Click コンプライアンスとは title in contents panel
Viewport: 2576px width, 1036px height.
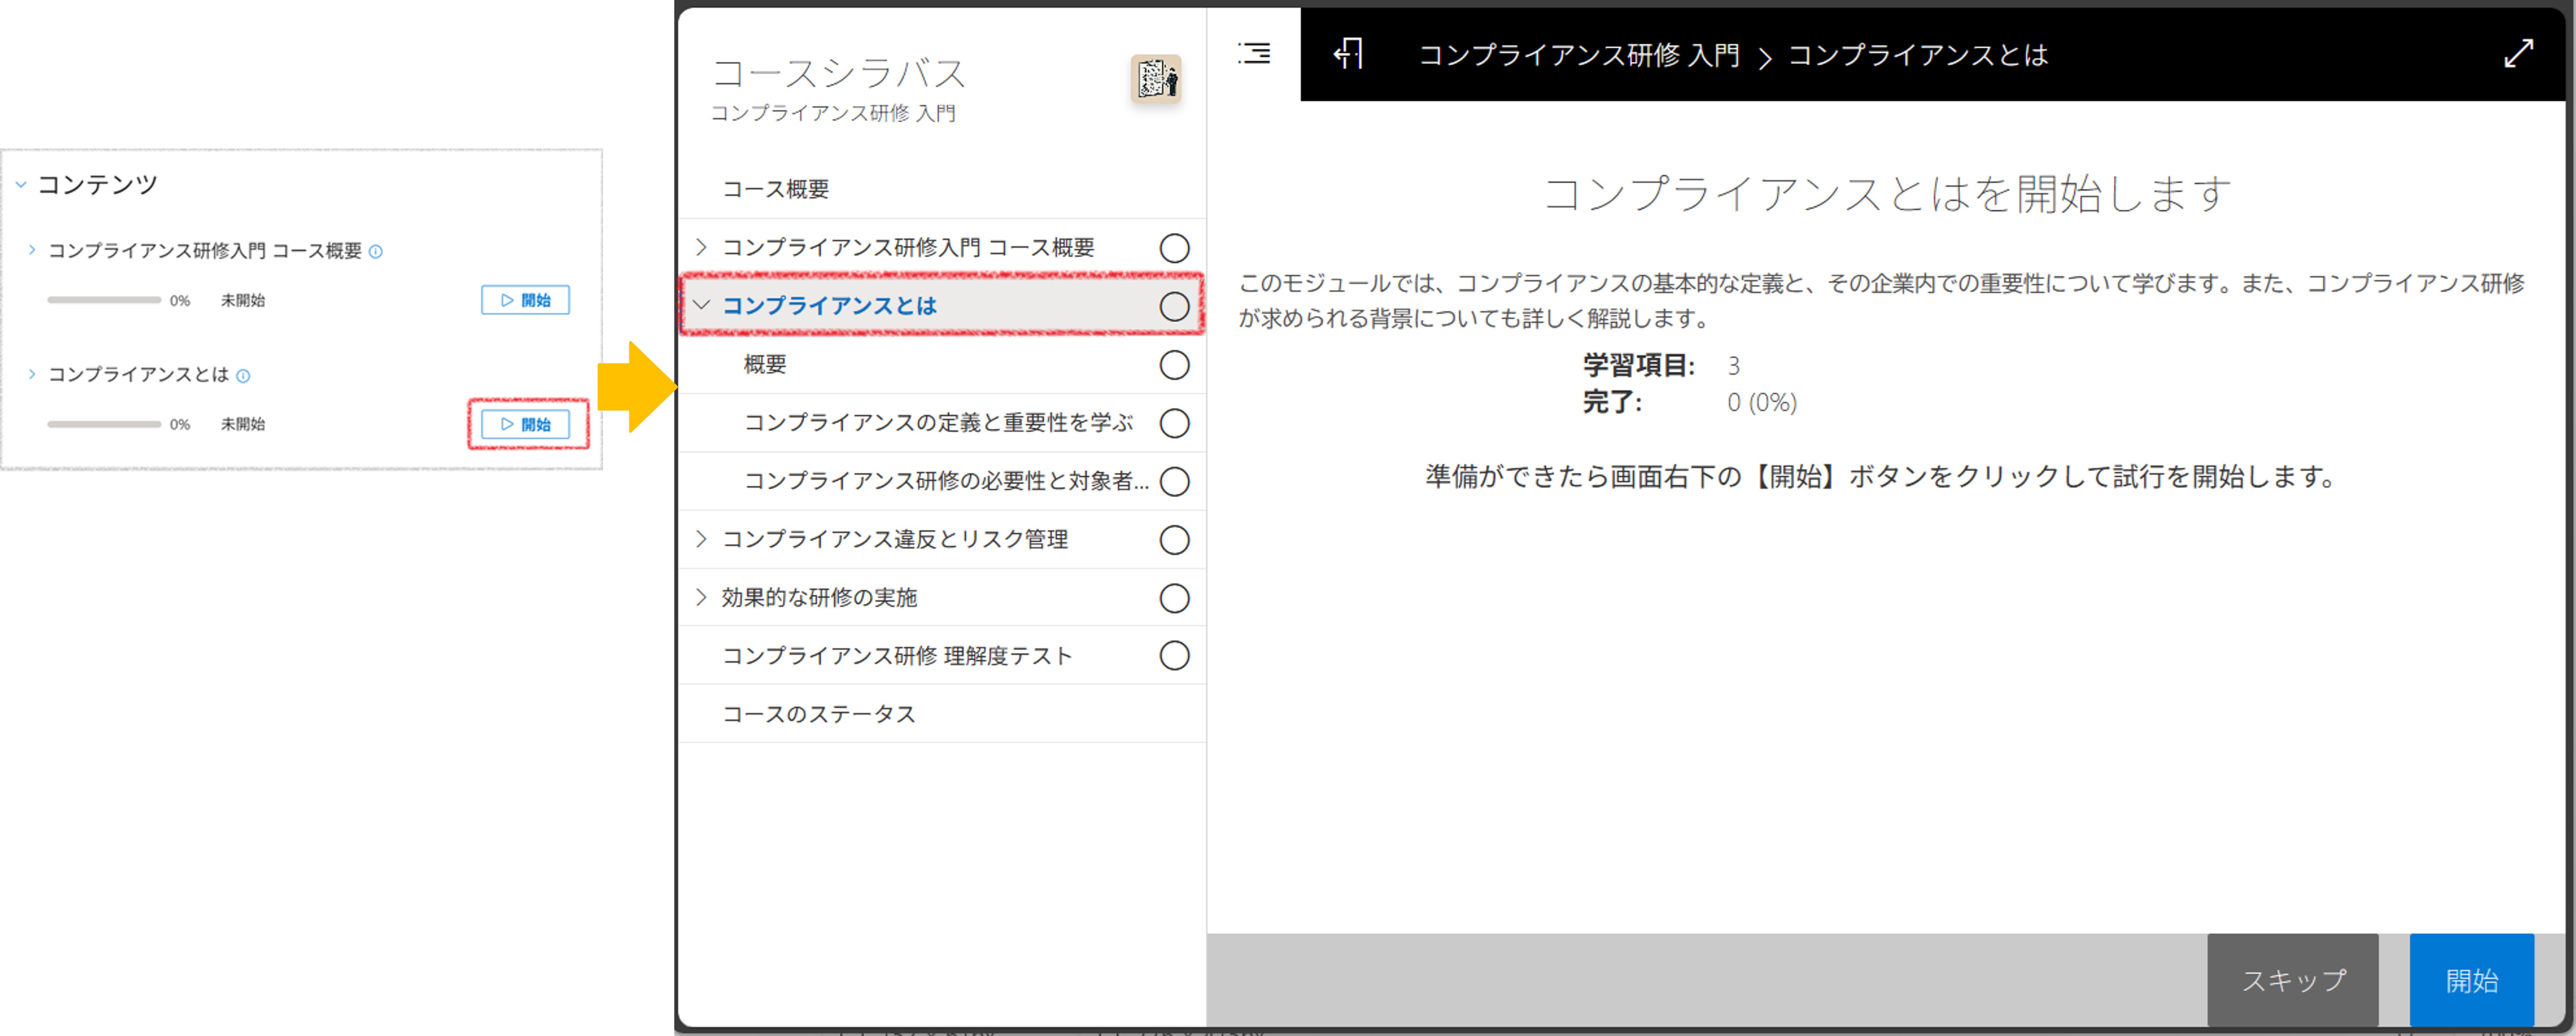pyautogui.click(x=138, y=374)
